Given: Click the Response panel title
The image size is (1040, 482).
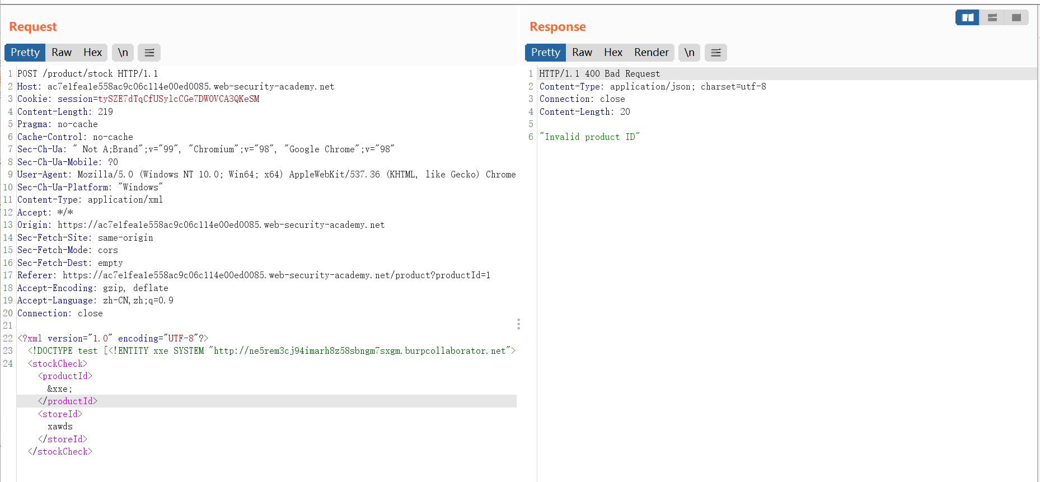Looking at the screenshot, I should 558,27.
